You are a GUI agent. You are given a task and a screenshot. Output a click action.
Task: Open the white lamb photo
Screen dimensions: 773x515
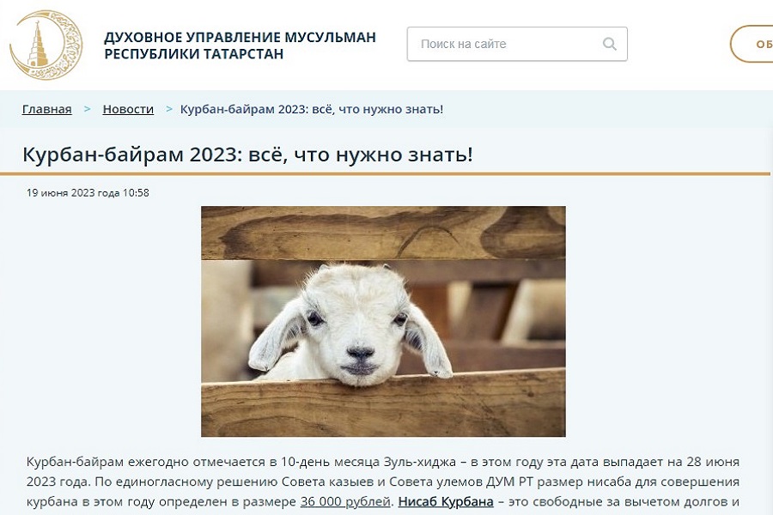[x=383, y=321]
